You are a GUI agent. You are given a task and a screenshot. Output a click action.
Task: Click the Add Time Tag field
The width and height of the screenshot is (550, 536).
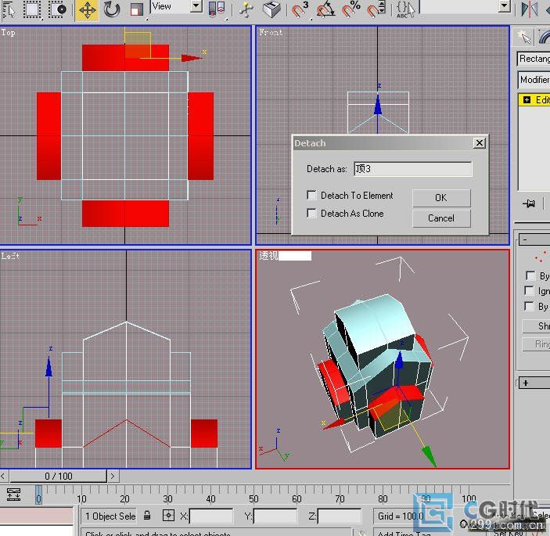tap(404, 533)
